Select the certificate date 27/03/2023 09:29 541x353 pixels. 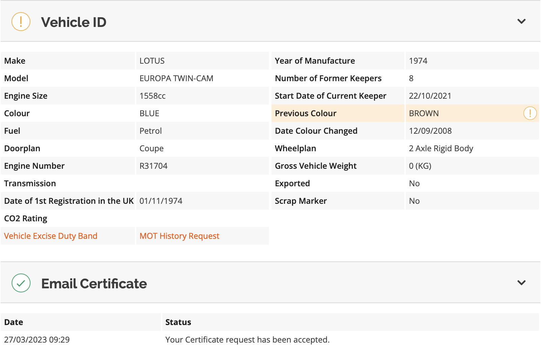click(x=37, y=340)
